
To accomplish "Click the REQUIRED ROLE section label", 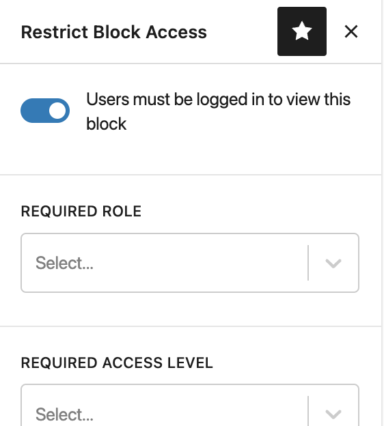I will click(81, 211).
